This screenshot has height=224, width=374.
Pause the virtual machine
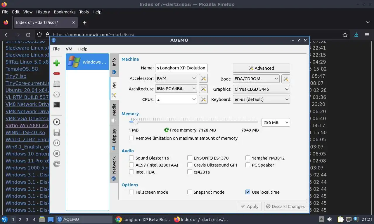click(x=57, y=143)
